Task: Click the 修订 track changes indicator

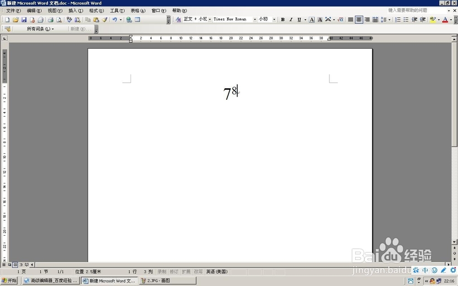Action: pyautogui.click(x=174, y=272)
